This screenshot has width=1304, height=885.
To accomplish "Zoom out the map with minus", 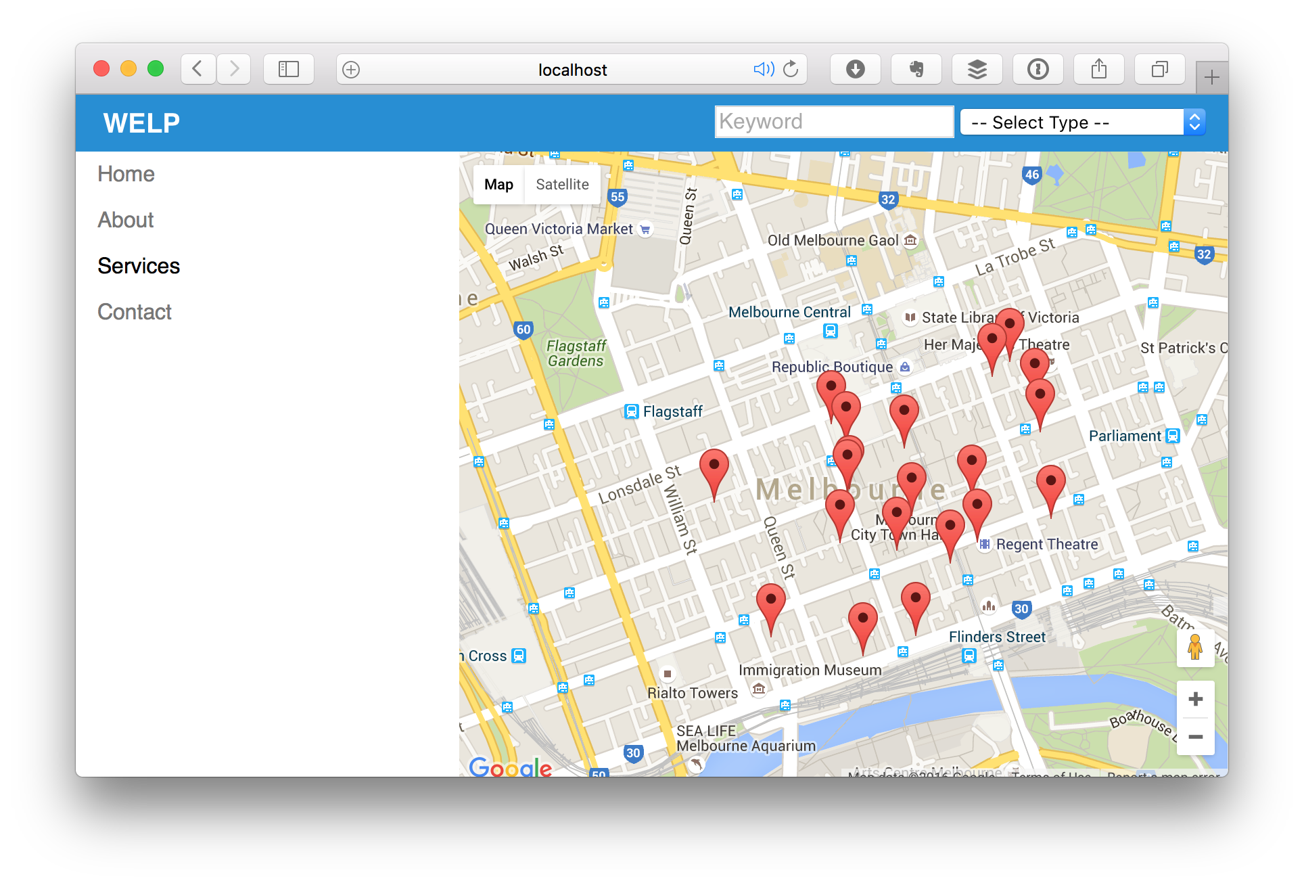I will coord(1195,736).
